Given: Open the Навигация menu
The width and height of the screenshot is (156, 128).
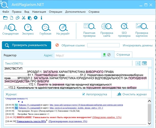Looking at the screenshot, I should [x=39, y=12].
